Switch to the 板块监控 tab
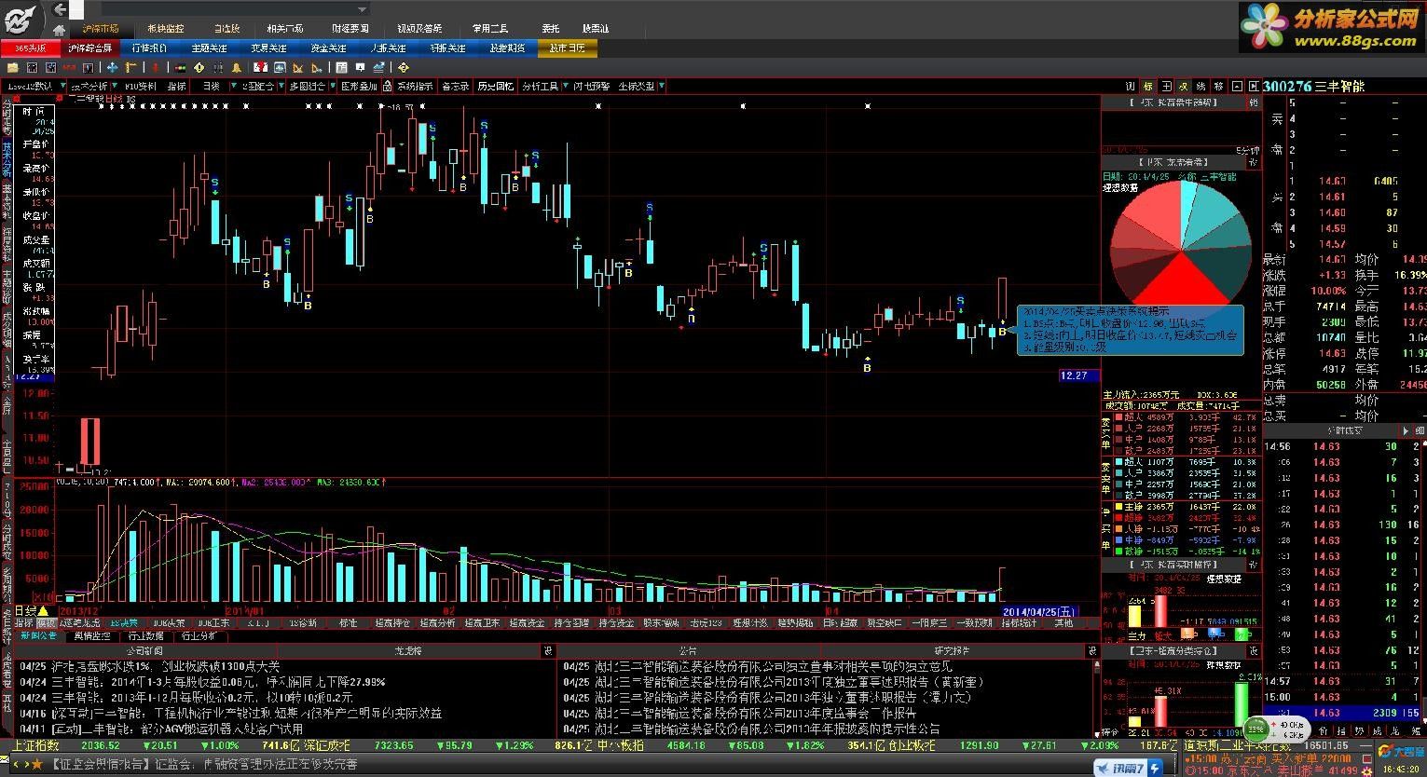1427x777 pixels. (x=165, y=29)
